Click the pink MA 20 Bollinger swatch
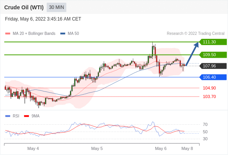Image resolution: width=228 pixels, height=155 pixels. pyautogui.click(x=8, y=34)
